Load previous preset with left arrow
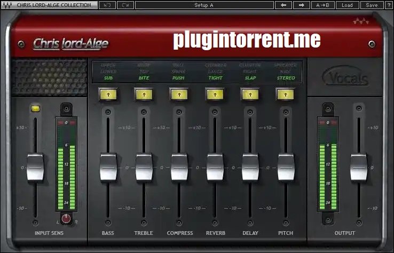 283,5
